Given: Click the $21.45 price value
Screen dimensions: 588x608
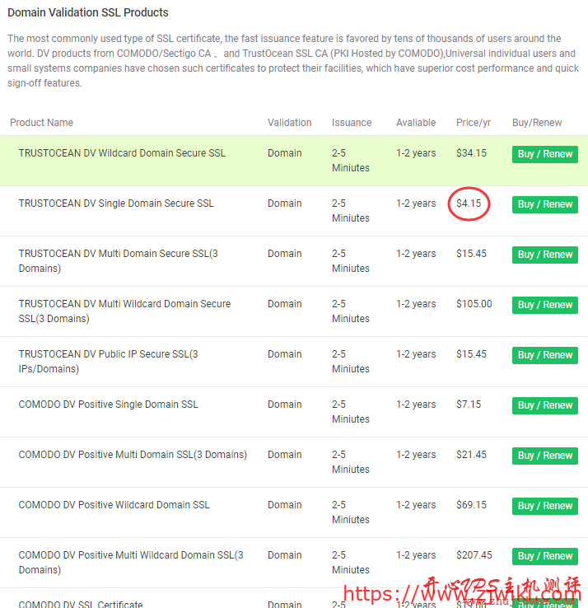Looking at the screenshot, I should point(471,455).
